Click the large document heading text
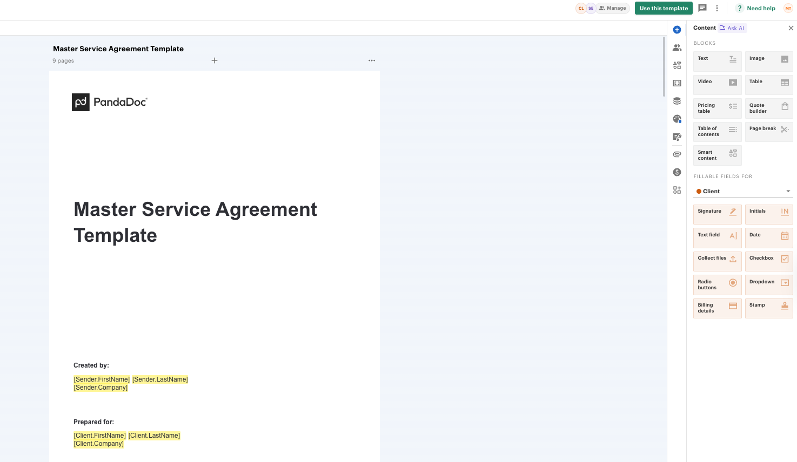The height and width of the screenshot is (462, 797). tap(195, 222)
